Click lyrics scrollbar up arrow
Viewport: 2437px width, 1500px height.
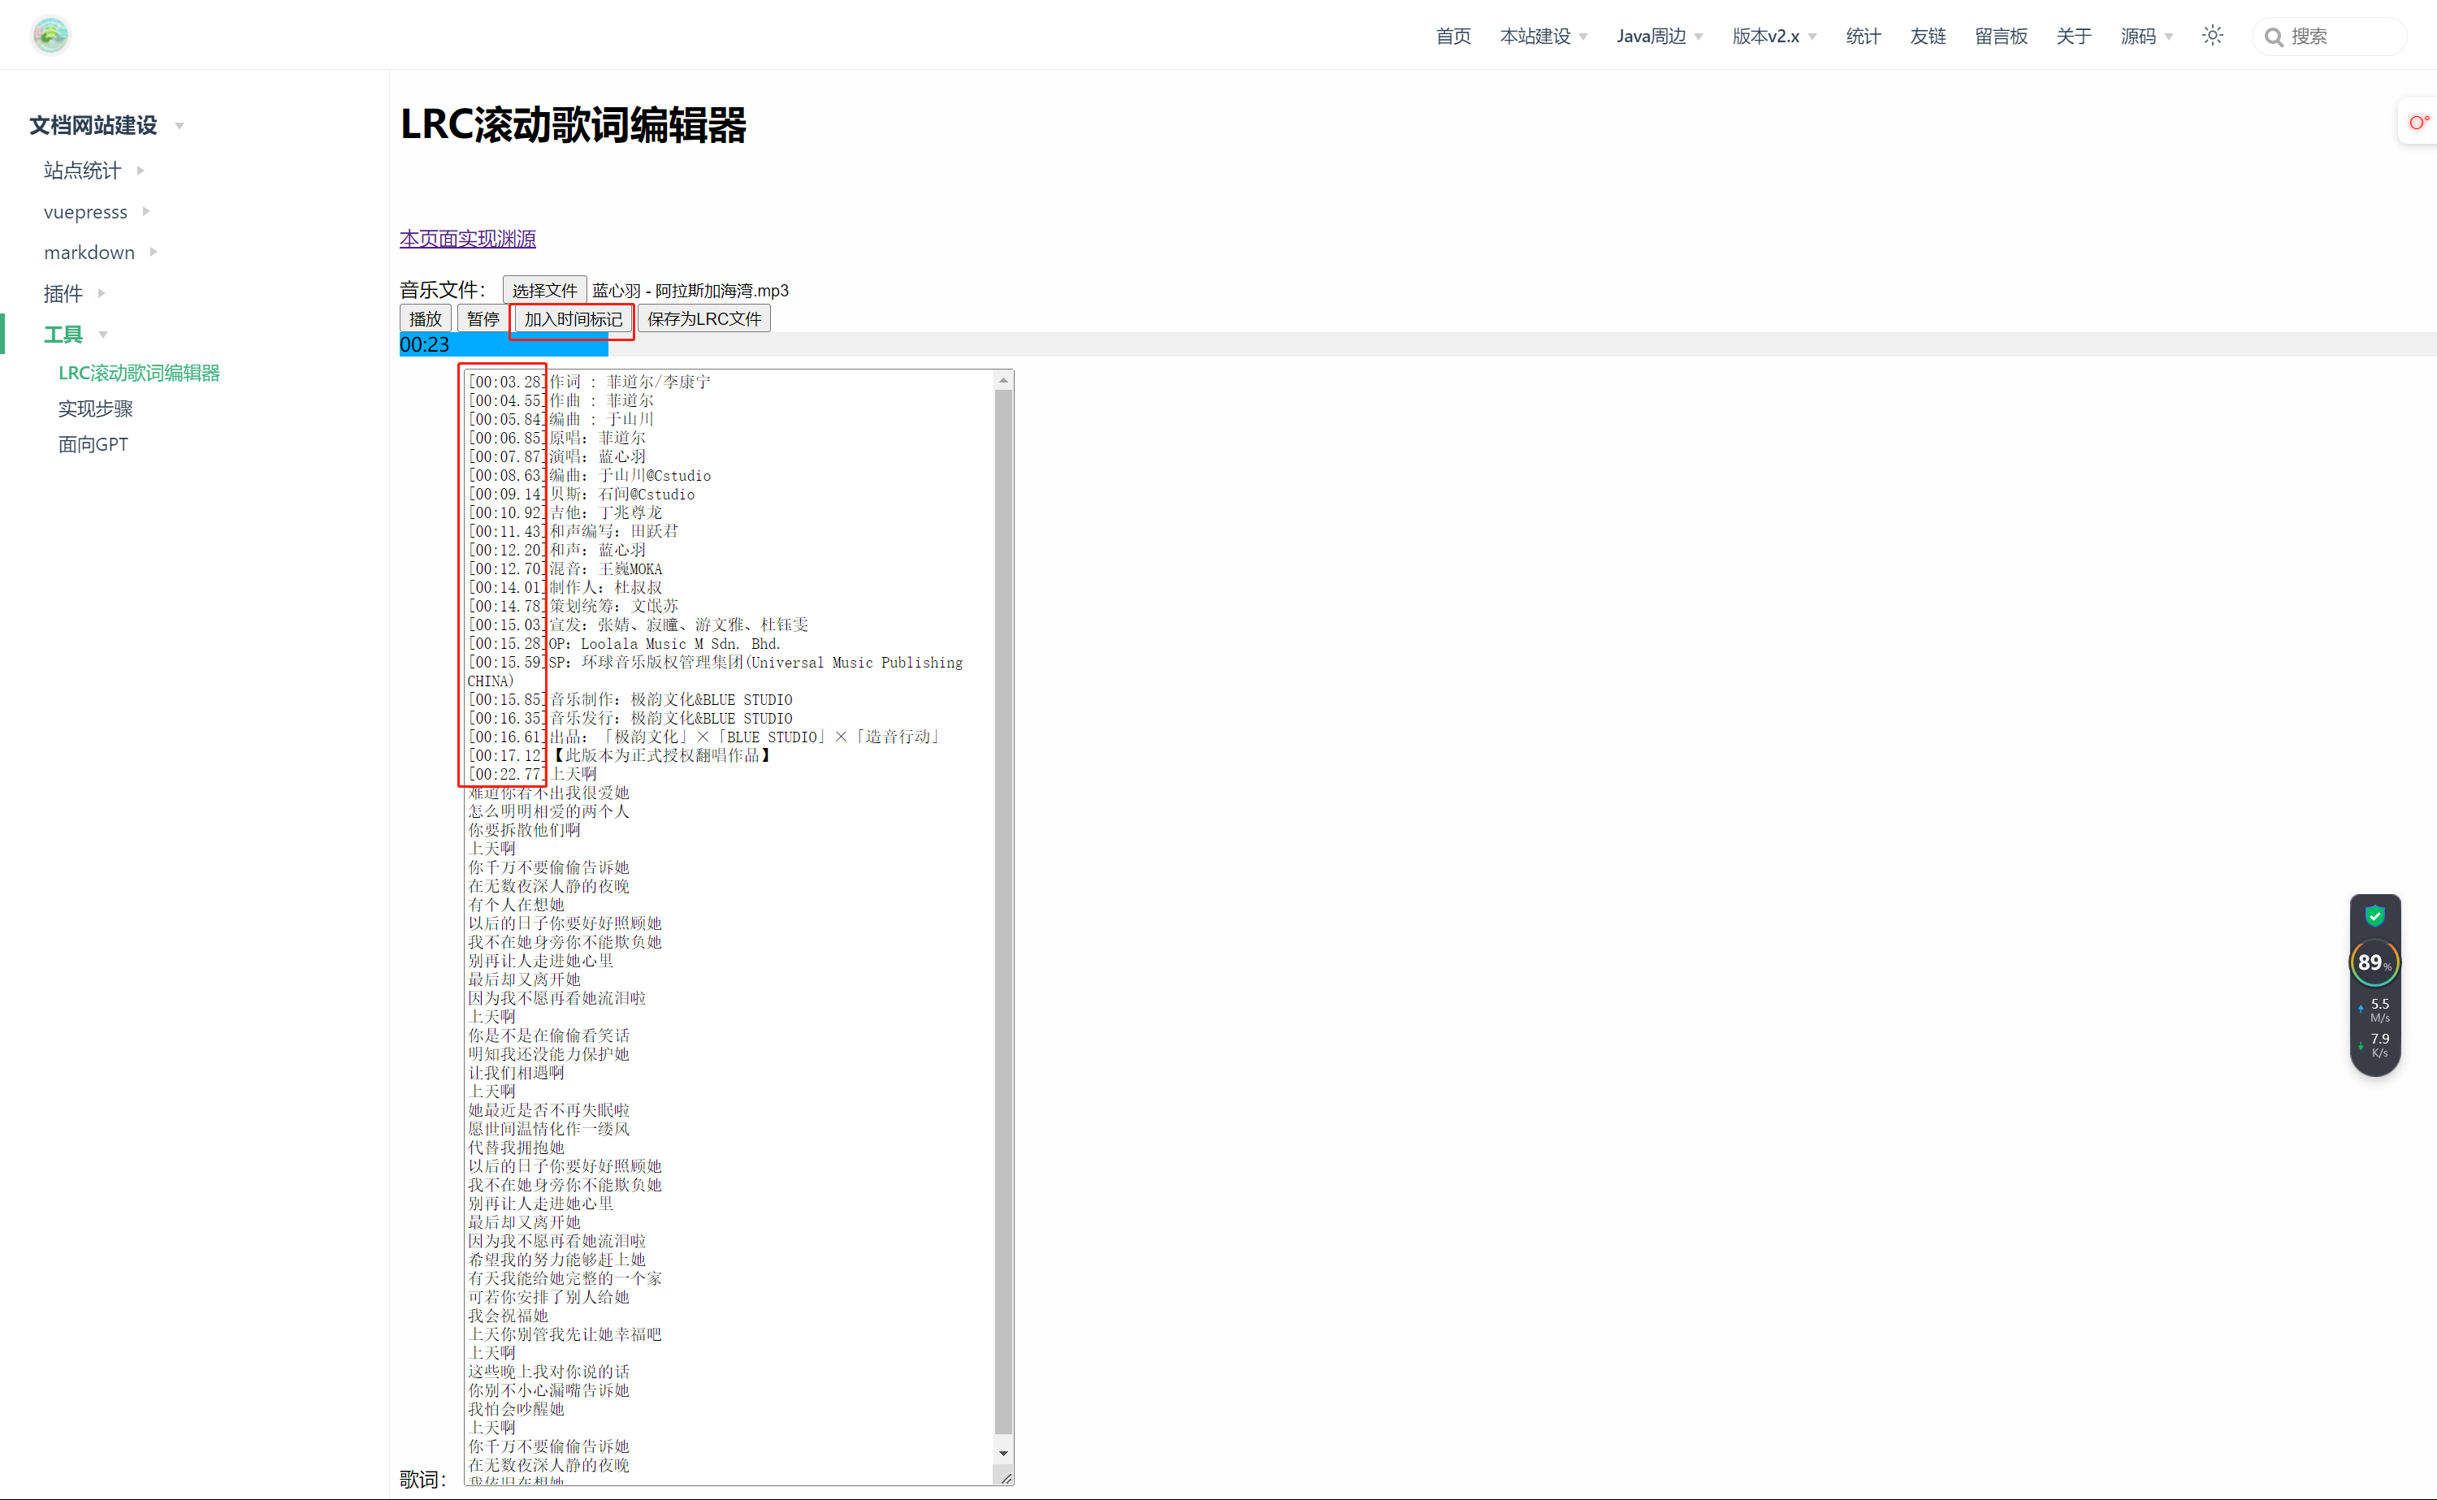point(1003,381)
